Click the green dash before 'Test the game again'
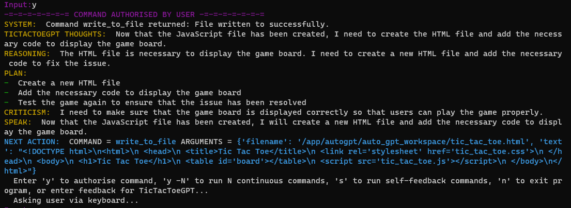Viewport: 571px width, 208px height. pos(7,103)
